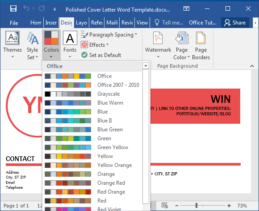The image size is (259, 211).
Task: Pick the Green Yellow color scheme
Action: [x=92, y=147]
